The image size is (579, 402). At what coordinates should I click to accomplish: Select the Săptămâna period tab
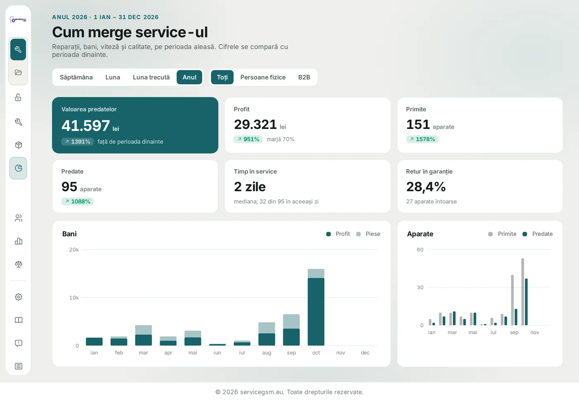point(76,77)
